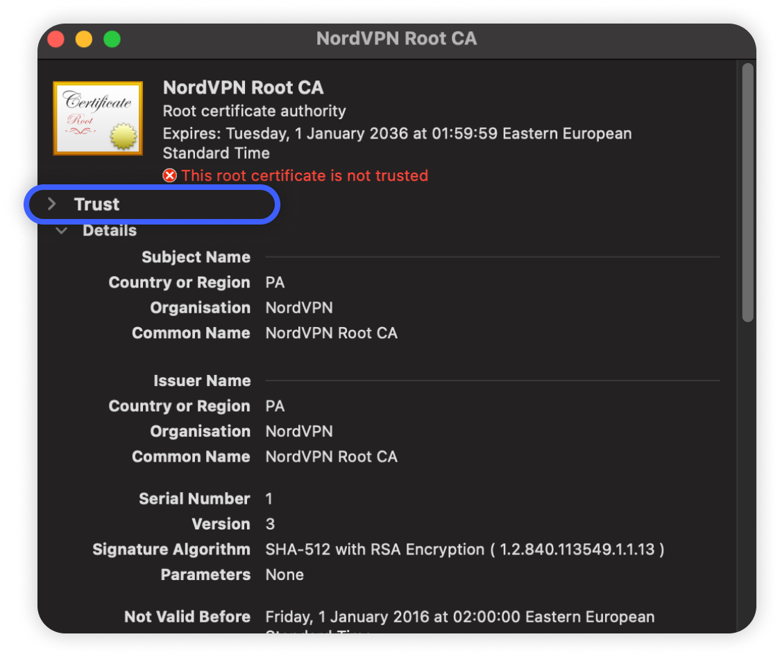Click the window title bar text
The height and width of the screenshot is (657, 780).
396,39
